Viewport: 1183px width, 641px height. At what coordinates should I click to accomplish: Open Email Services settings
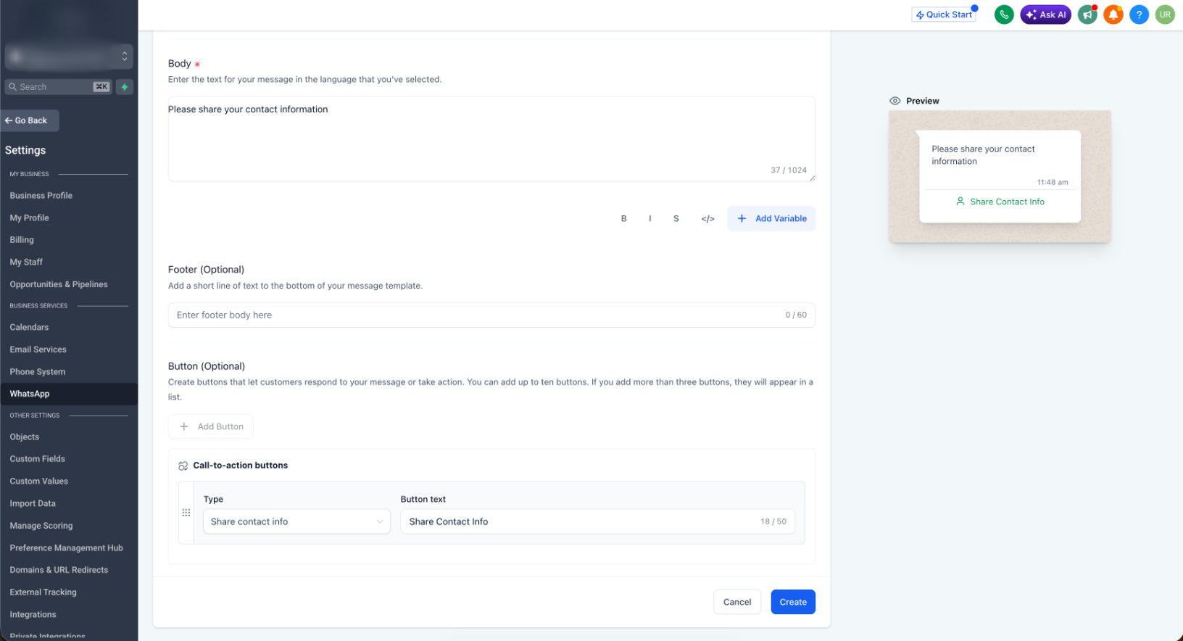38,350
